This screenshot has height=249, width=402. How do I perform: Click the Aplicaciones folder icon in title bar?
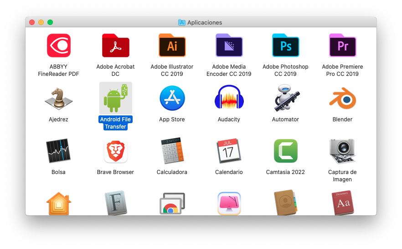click(x=182, y=23)
